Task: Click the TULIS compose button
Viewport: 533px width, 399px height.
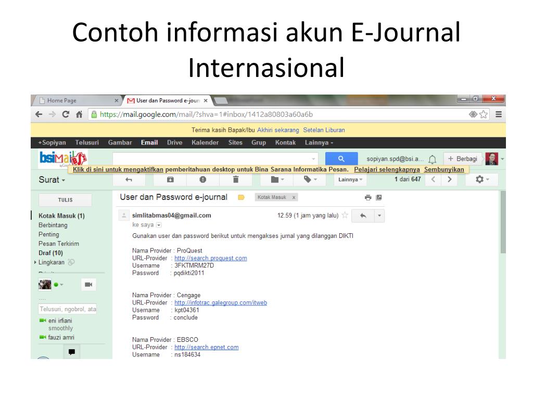Action: click(x=65, y=200)
